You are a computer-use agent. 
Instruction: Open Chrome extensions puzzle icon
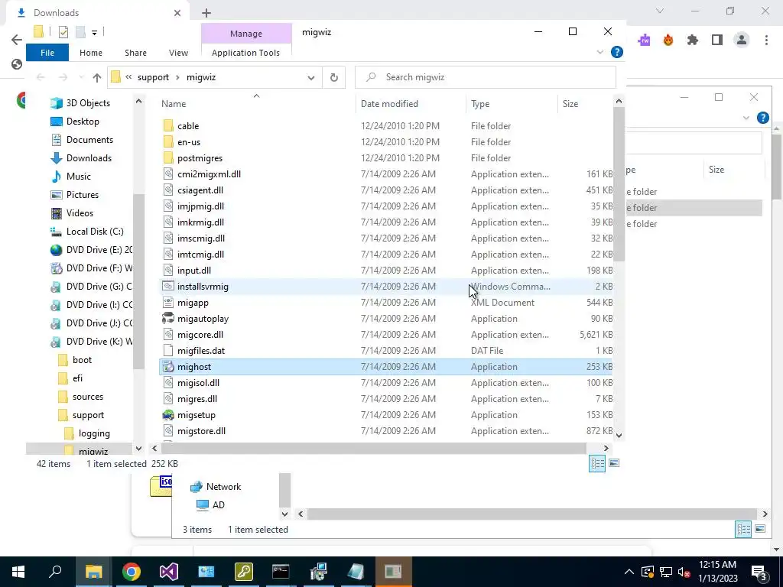coord(693,40)
